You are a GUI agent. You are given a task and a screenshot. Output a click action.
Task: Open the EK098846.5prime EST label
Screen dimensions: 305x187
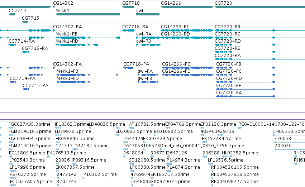coord(75,139)
